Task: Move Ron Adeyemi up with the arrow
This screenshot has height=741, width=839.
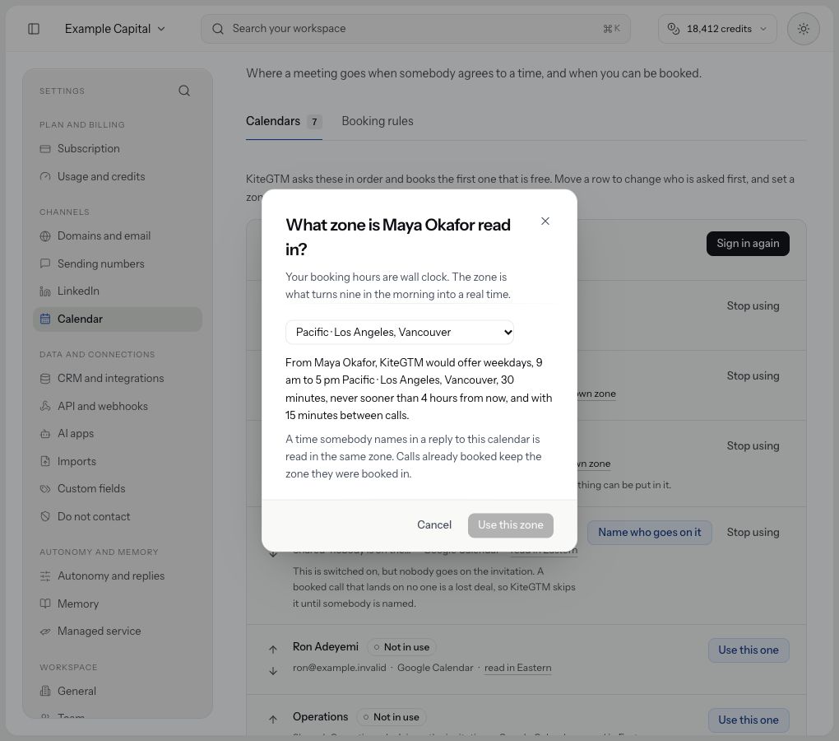Action: coord(273,650)
